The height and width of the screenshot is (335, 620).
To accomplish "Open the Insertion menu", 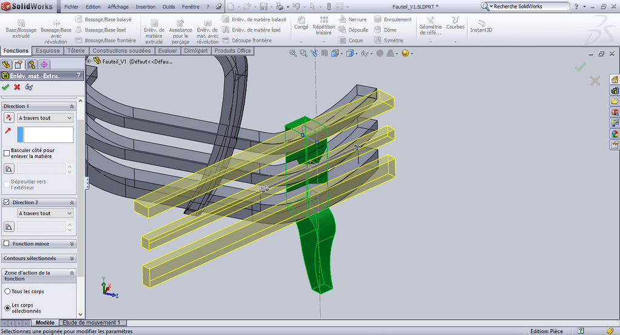I will pos(145,7).
